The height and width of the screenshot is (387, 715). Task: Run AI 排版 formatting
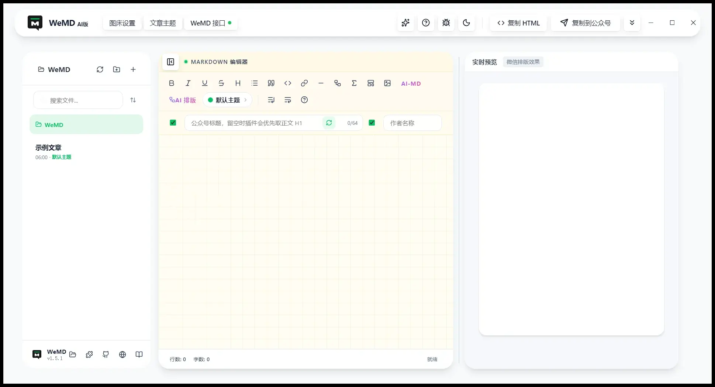(183, 100)
